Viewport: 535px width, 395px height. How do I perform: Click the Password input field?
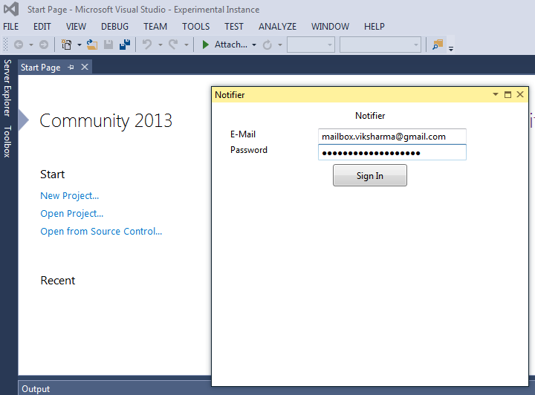[392, 152]
